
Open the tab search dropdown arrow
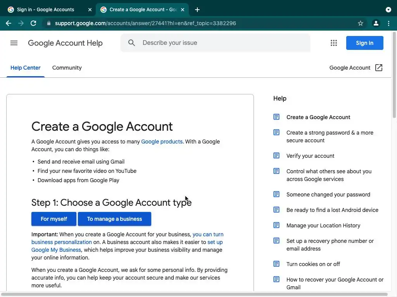pyautogui.click(x=388, y=10)
